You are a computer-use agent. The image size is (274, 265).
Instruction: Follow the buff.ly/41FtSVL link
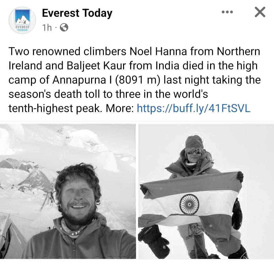[x=193, y=108]
